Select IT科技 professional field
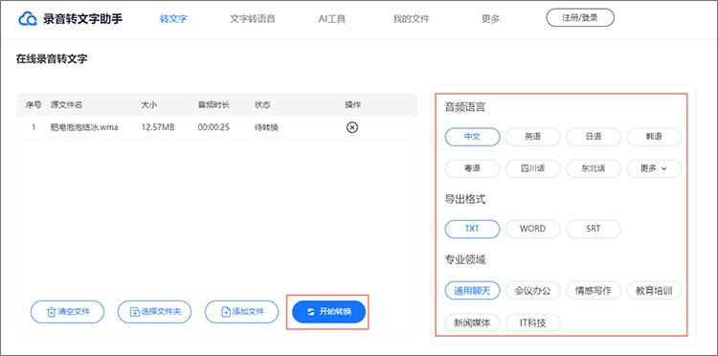 (532, 323)
